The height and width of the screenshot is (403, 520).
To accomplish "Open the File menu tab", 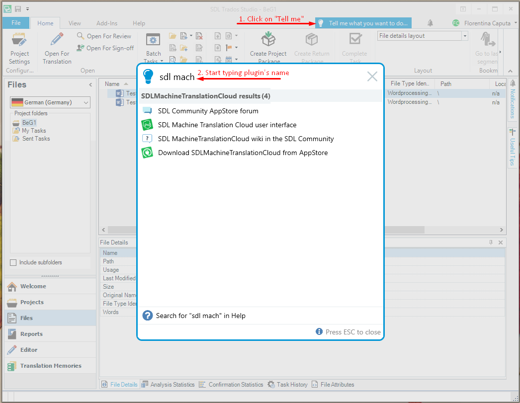I will (x=16, y=23).
